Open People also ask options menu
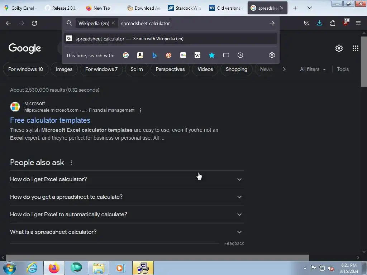 tap(71, 163)
